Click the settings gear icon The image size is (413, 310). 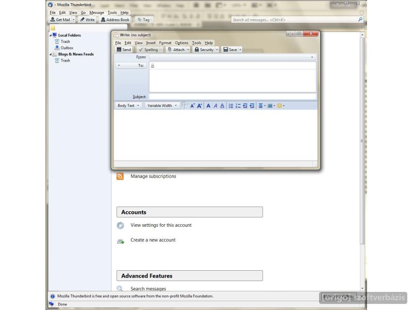pos(120,225)
